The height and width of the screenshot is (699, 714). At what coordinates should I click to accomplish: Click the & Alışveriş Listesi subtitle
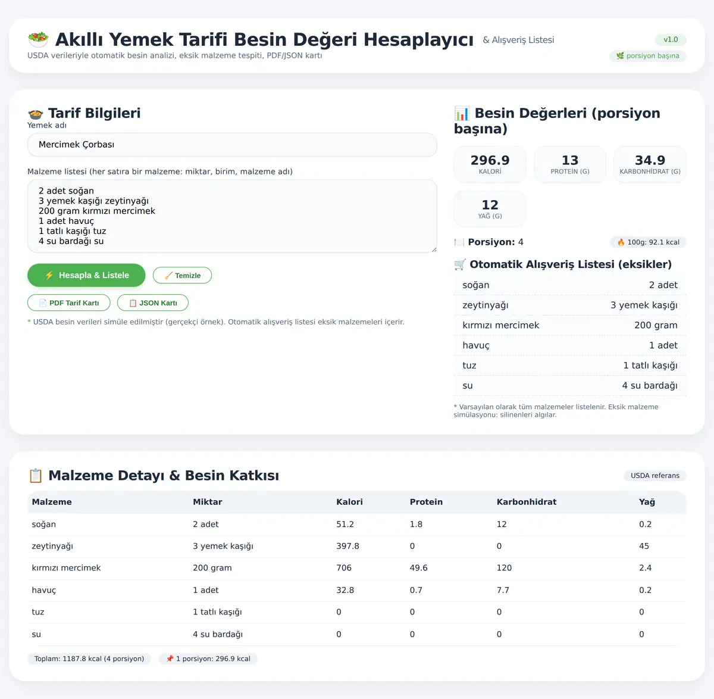click(x=518, y=40)
